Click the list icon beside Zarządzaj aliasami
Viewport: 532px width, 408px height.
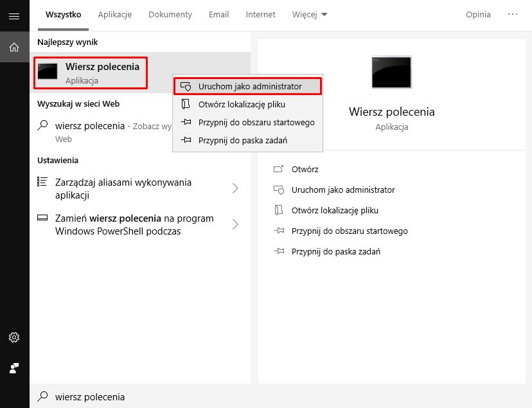pos(42,182)
